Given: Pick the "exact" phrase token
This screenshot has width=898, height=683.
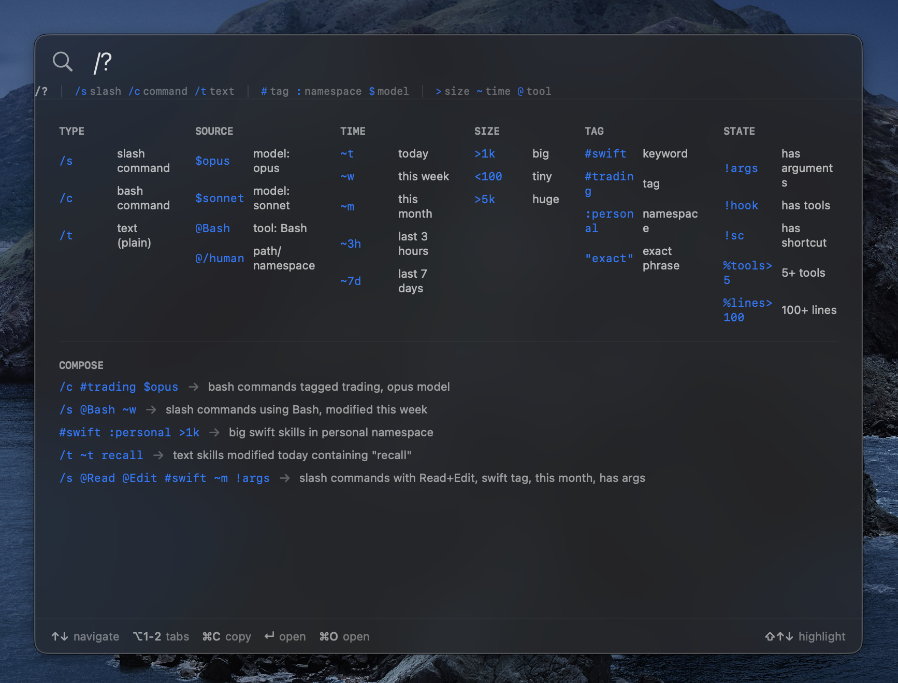Looking at the screenshot, I should point(609,259).
